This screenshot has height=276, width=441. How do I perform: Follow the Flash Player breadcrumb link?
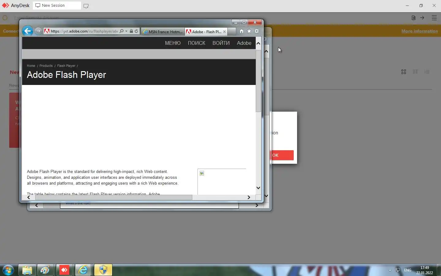click(x=66, y=66)
